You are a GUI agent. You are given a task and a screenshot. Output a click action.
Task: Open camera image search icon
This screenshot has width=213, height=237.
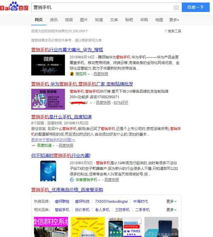point(176,7)
